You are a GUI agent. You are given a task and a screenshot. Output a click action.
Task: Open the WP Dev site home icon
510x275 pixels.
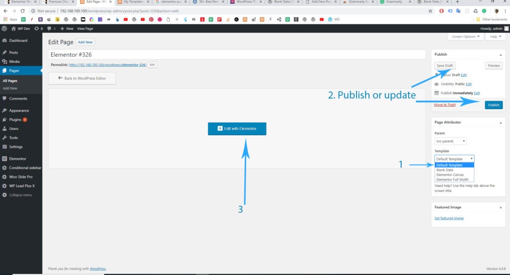(x=13, y=28)
